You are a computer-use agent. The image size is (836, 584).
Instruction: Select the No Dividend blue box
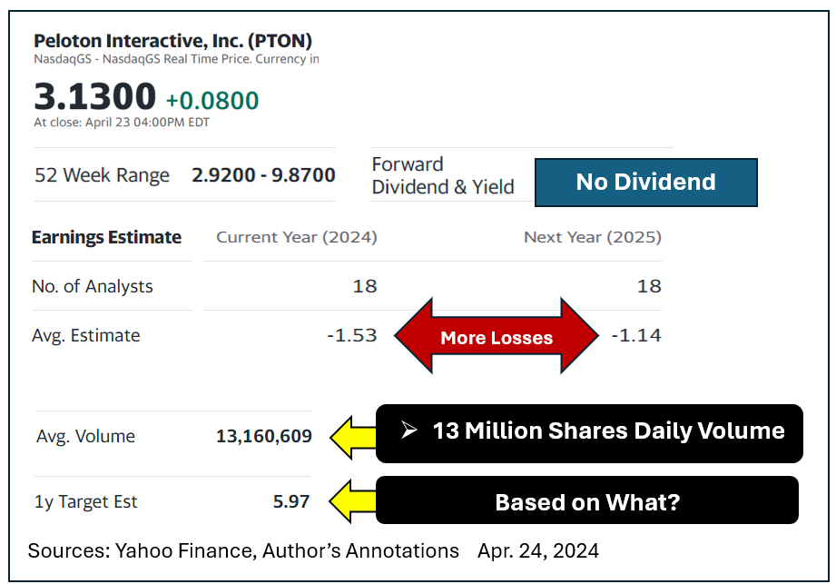tap(645, 183)
